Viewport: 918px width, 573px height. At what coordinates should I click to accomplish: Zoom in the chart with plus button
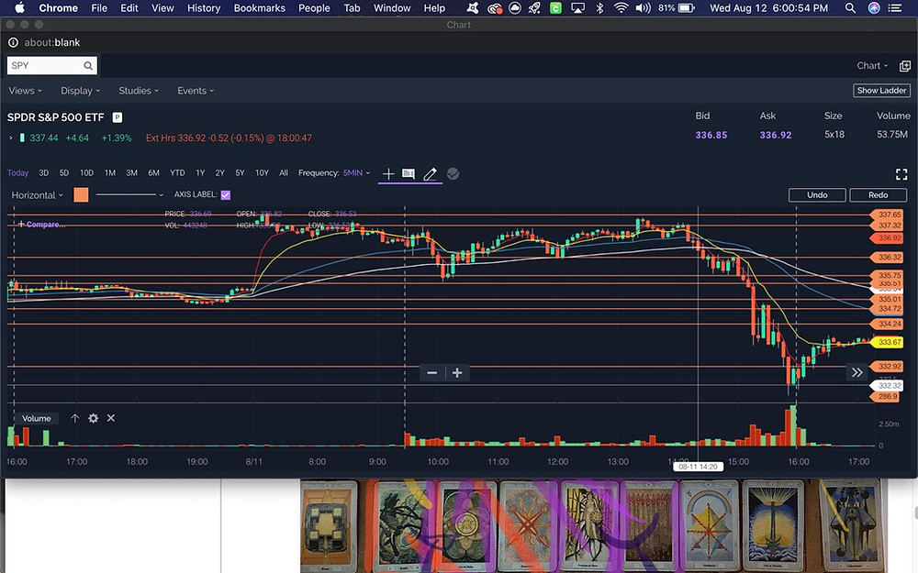tap(457, 373)
